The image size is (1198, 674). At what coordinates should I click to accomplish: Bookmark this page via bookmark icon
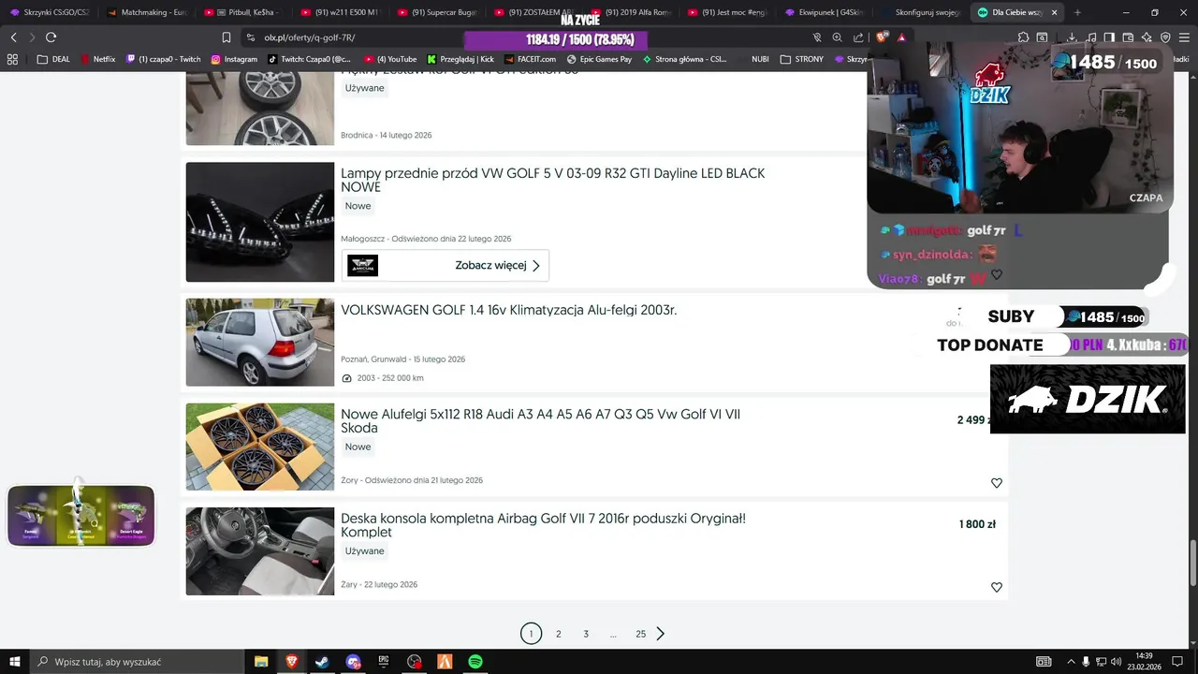point(226,37)
